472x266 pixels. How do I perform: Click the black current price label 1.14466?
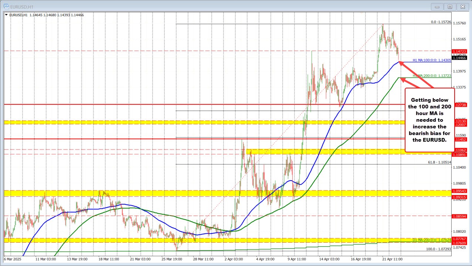point(460,57)
